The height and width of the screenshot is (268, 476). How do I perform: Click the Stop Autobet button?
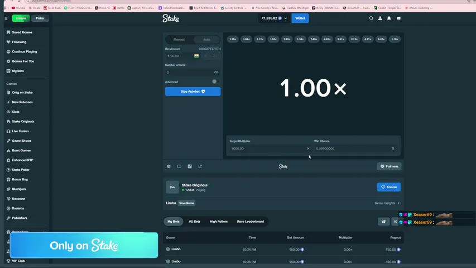pos(193,92)
